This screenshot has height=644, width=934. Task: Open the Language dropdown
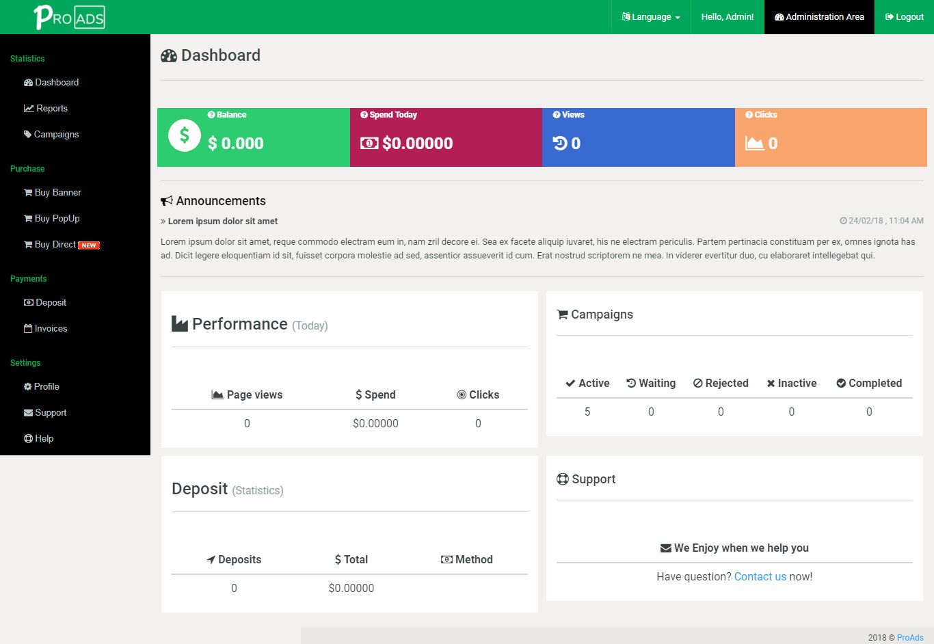point(651,17)
